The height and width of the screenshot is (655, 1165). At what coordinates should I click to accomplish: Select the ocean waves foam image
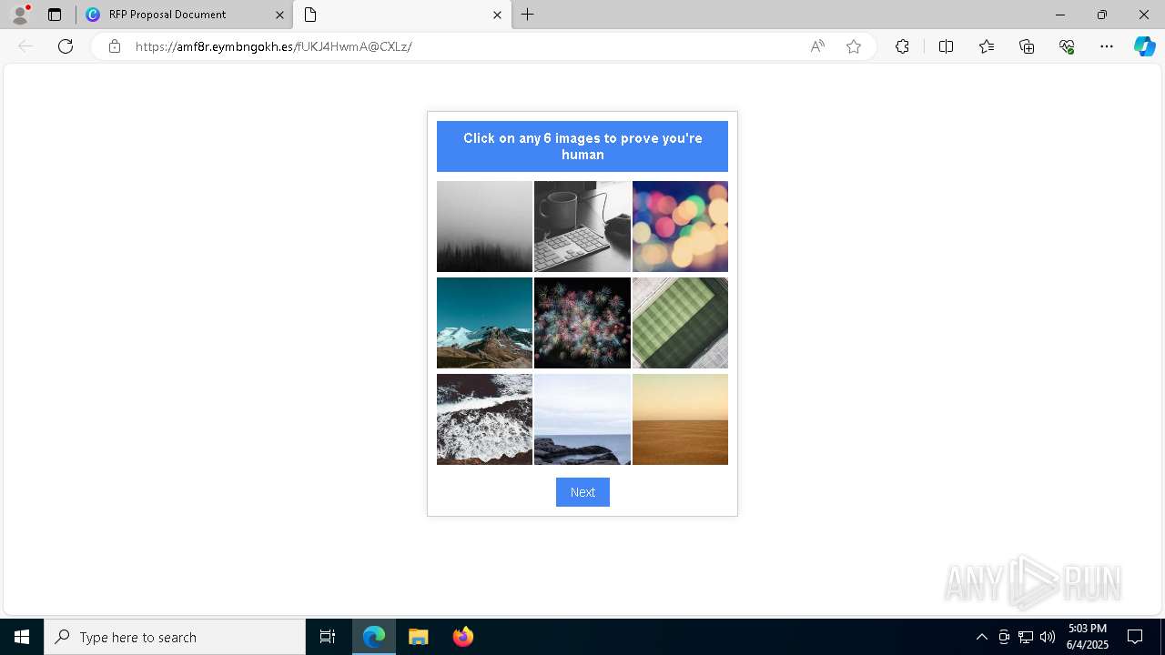click(484, 419)
